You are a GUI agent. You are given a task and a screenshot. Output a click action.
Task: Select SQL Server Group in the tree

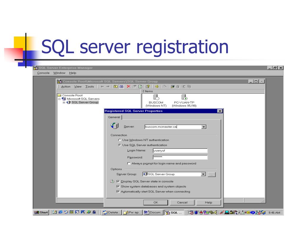pyautogui.click(x=85, y=102)
